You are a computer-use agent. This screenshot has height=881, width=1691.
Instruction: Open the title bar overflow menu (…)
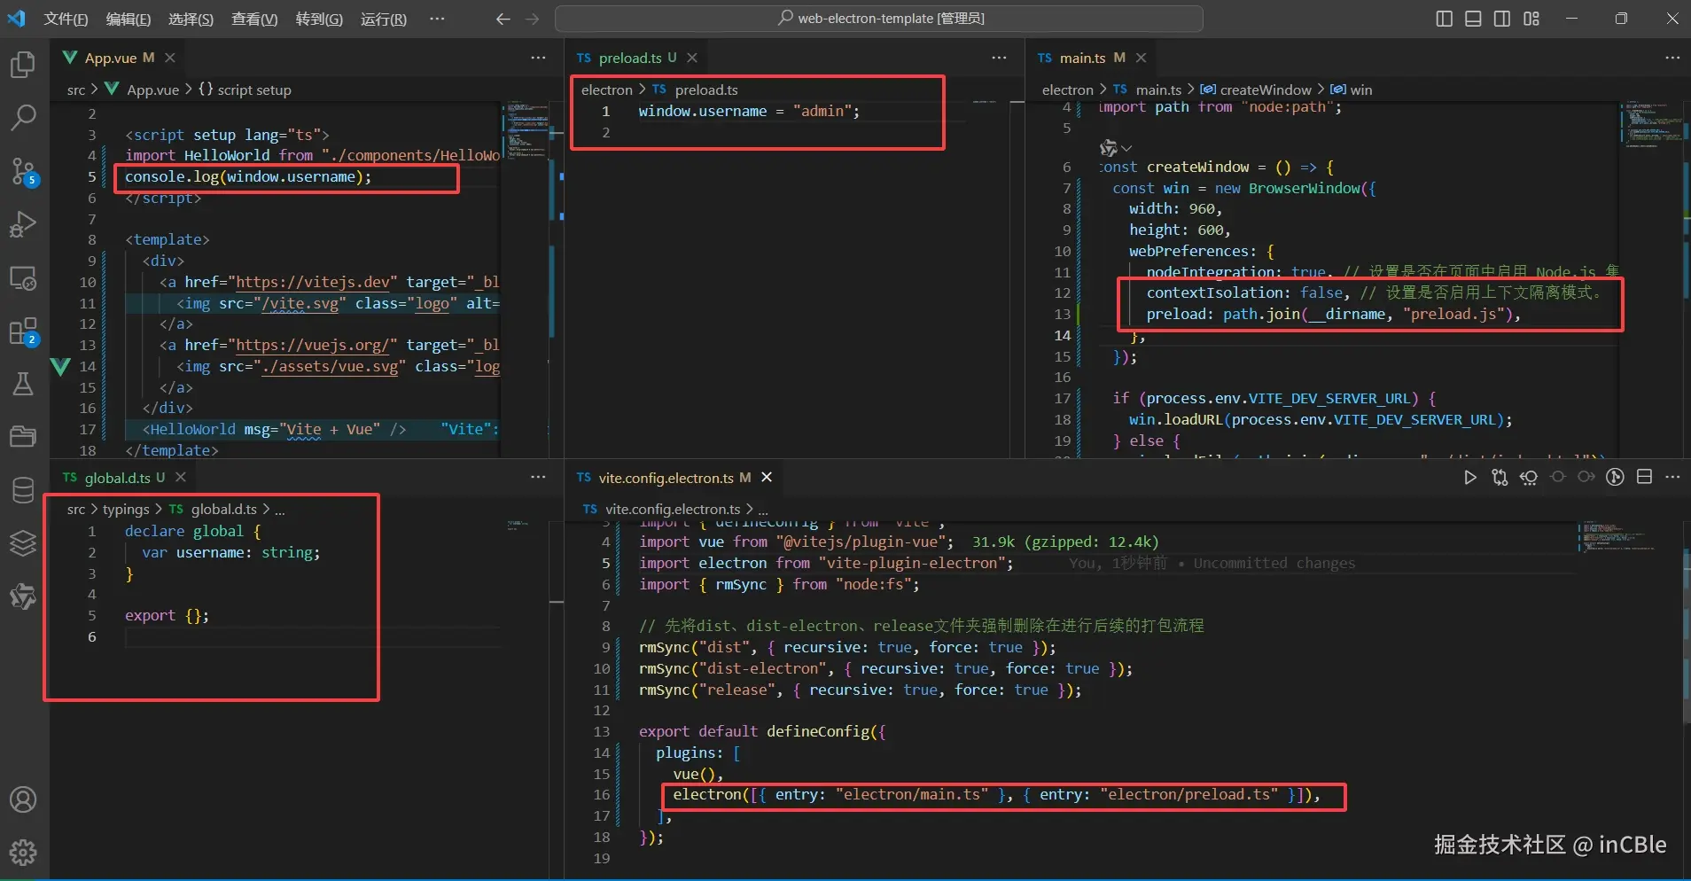437,19
